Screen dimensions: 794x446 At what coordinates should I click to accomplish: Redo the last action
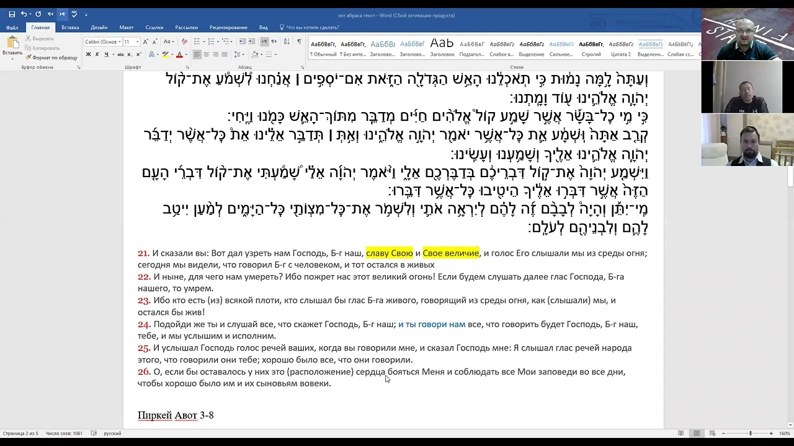tap(38, 14)
